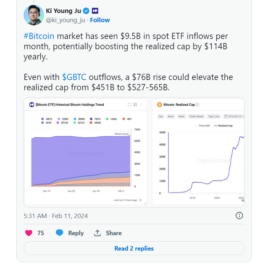Click the Reset zoom button on chart

pyautogui.click(x=122, y=134)
